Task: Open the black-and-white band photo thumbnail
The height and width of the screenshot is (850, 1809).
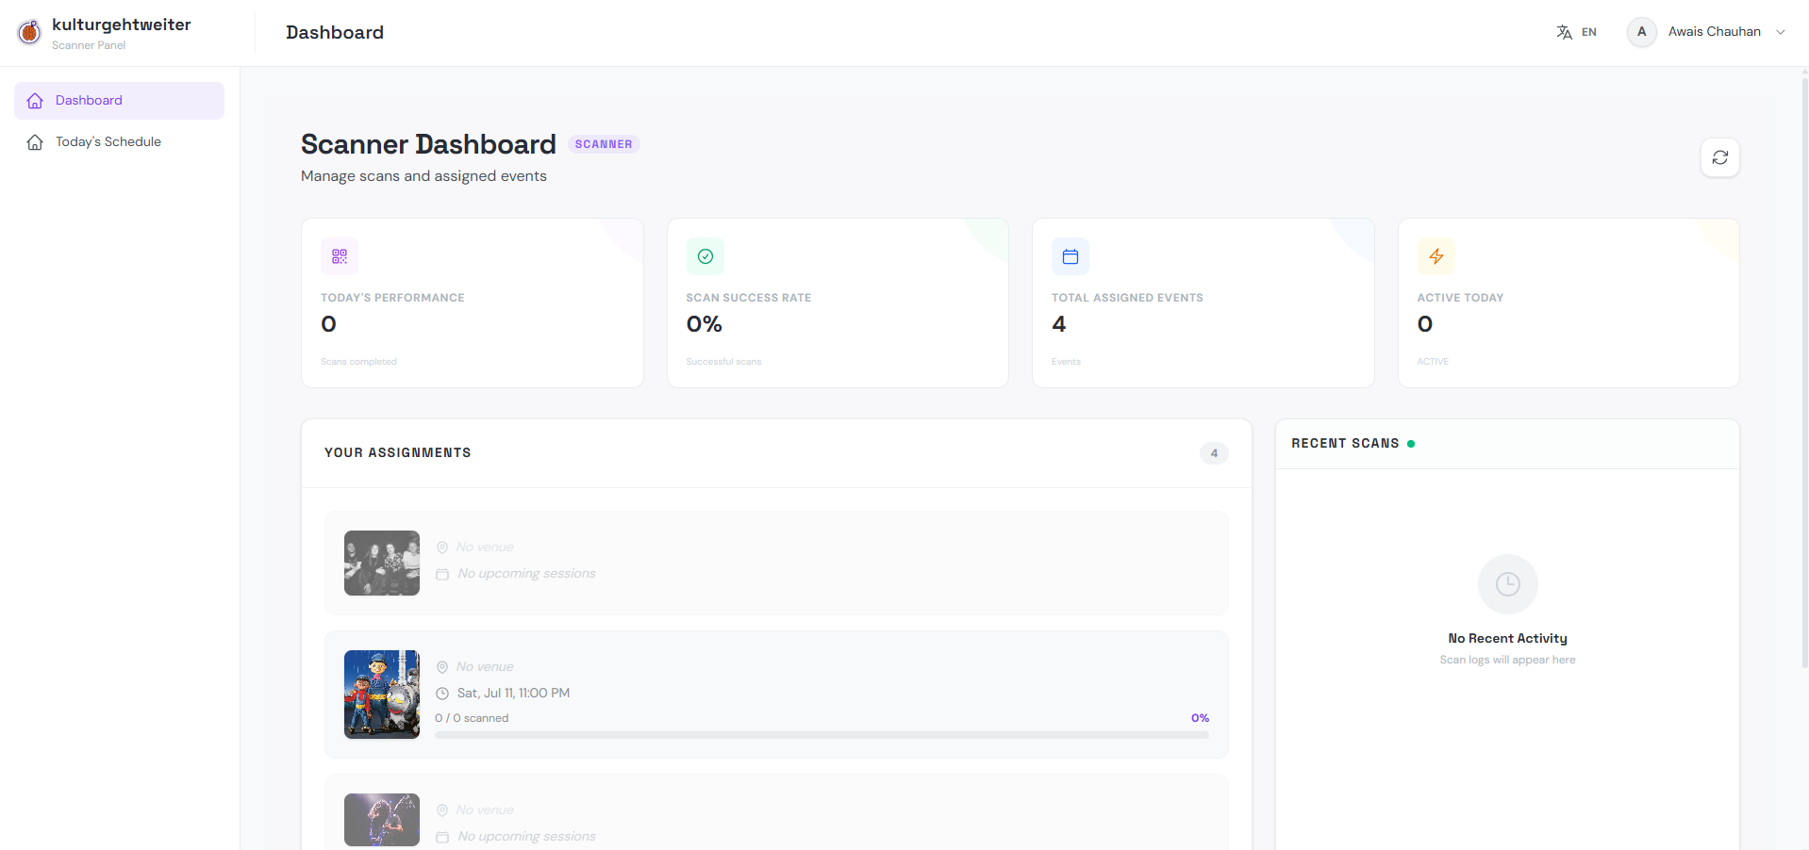Action: pyautogui.click(x=382, y=564)
